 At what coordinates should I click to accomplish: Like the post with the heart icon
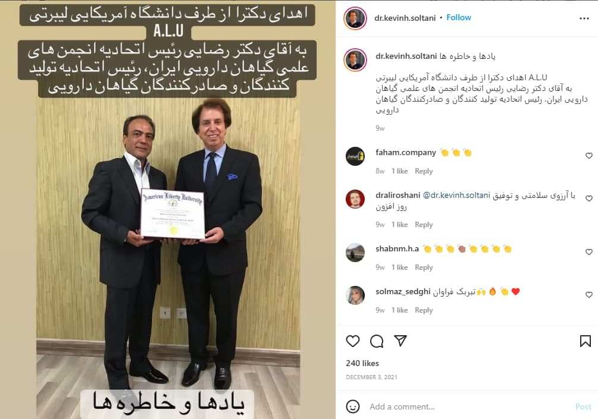tap(352, 341)
